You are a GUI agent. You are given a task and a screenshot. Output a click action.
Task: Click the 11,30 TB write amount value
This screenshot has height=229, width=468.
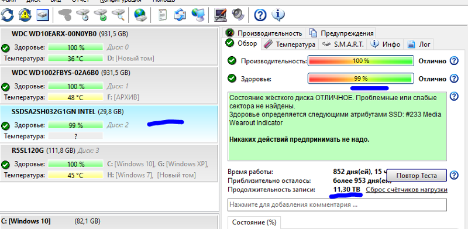(x=346, y=190)
